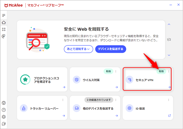The image size is (183, 129).
Task: Open the external link icon on ID 保護 card
Action: pyautogui.click(x=170, y=116)
